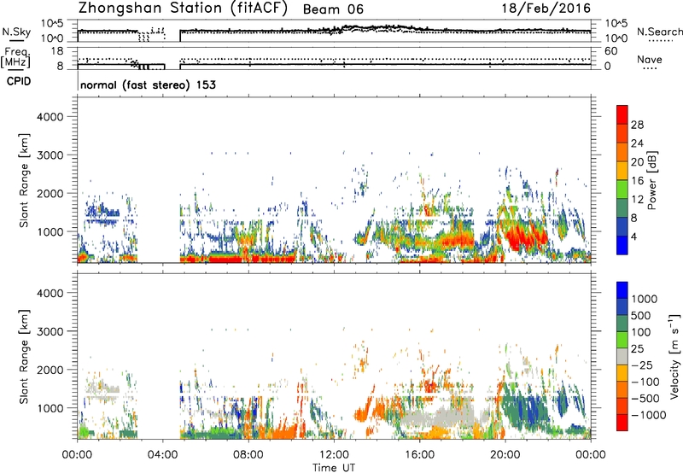
Task: Click the '60' Nave axis value
Action: pyautogui.click(x=610, y=51)
